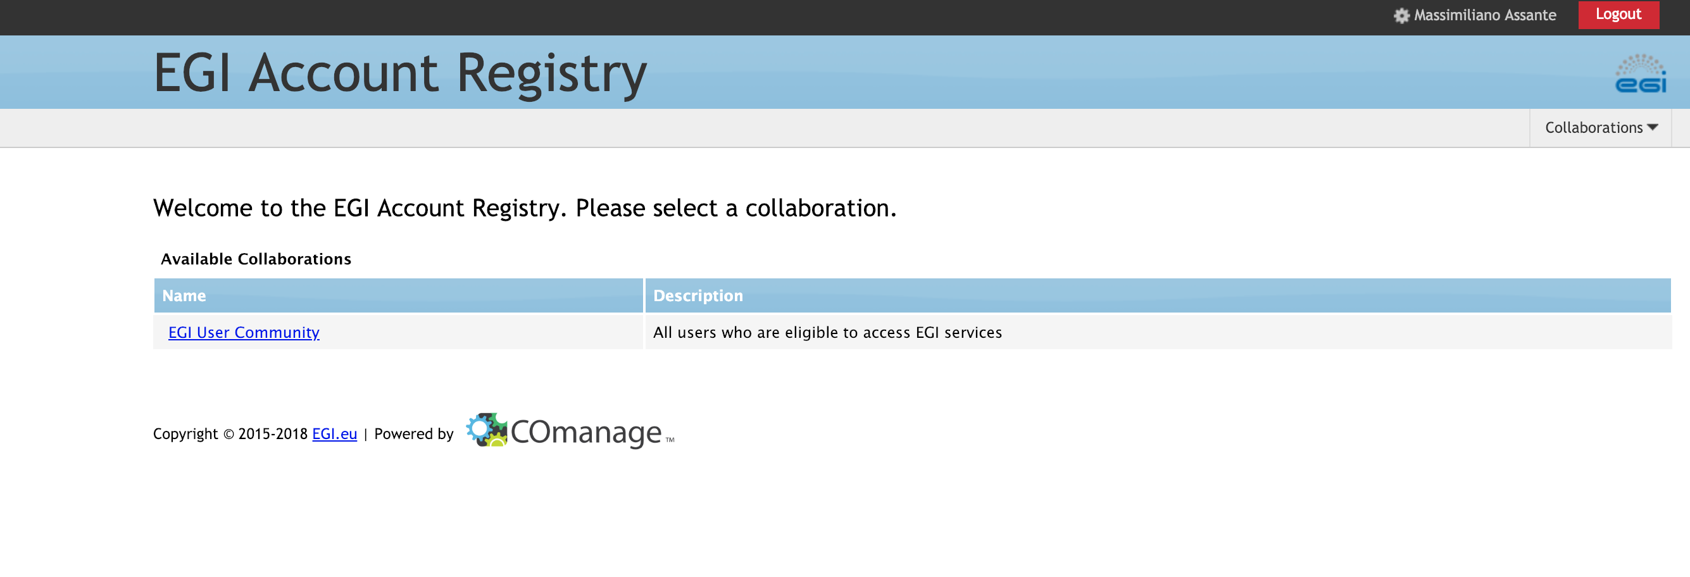This screenshot has height=577, width=1690.
Task: Click the Powered by label
Action: 414,434
